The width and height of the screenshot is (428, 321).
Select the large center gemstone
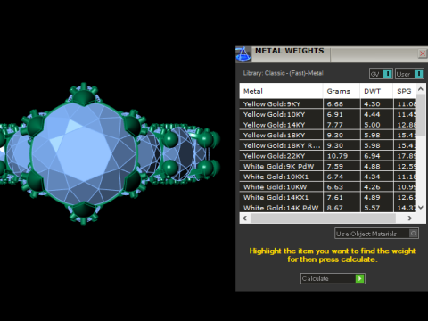click(x=84, y=153)
